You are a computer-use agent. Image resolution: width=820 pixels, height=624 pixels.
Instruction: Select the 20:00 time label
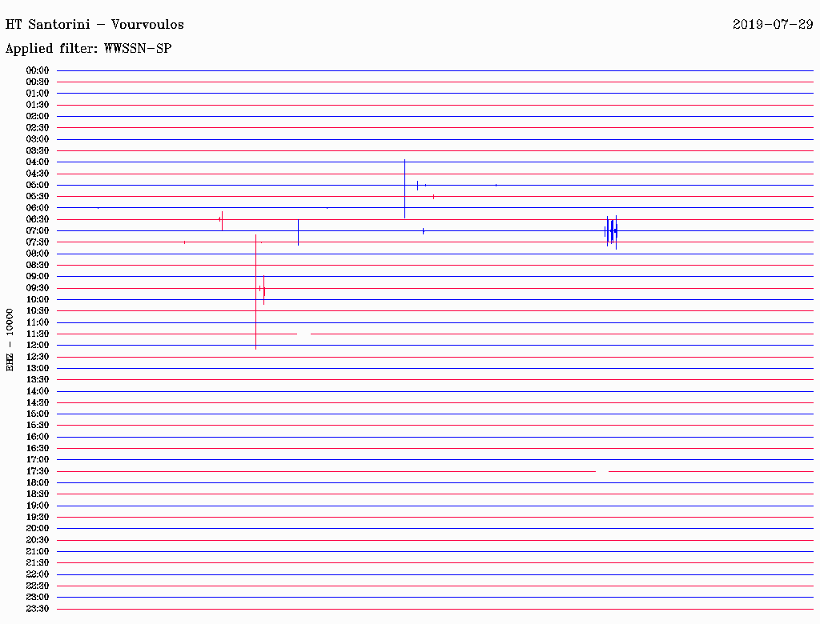38,528
